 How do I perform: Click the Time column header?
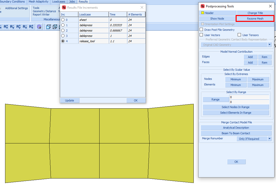pyautogui.click(x=118, y=14)
